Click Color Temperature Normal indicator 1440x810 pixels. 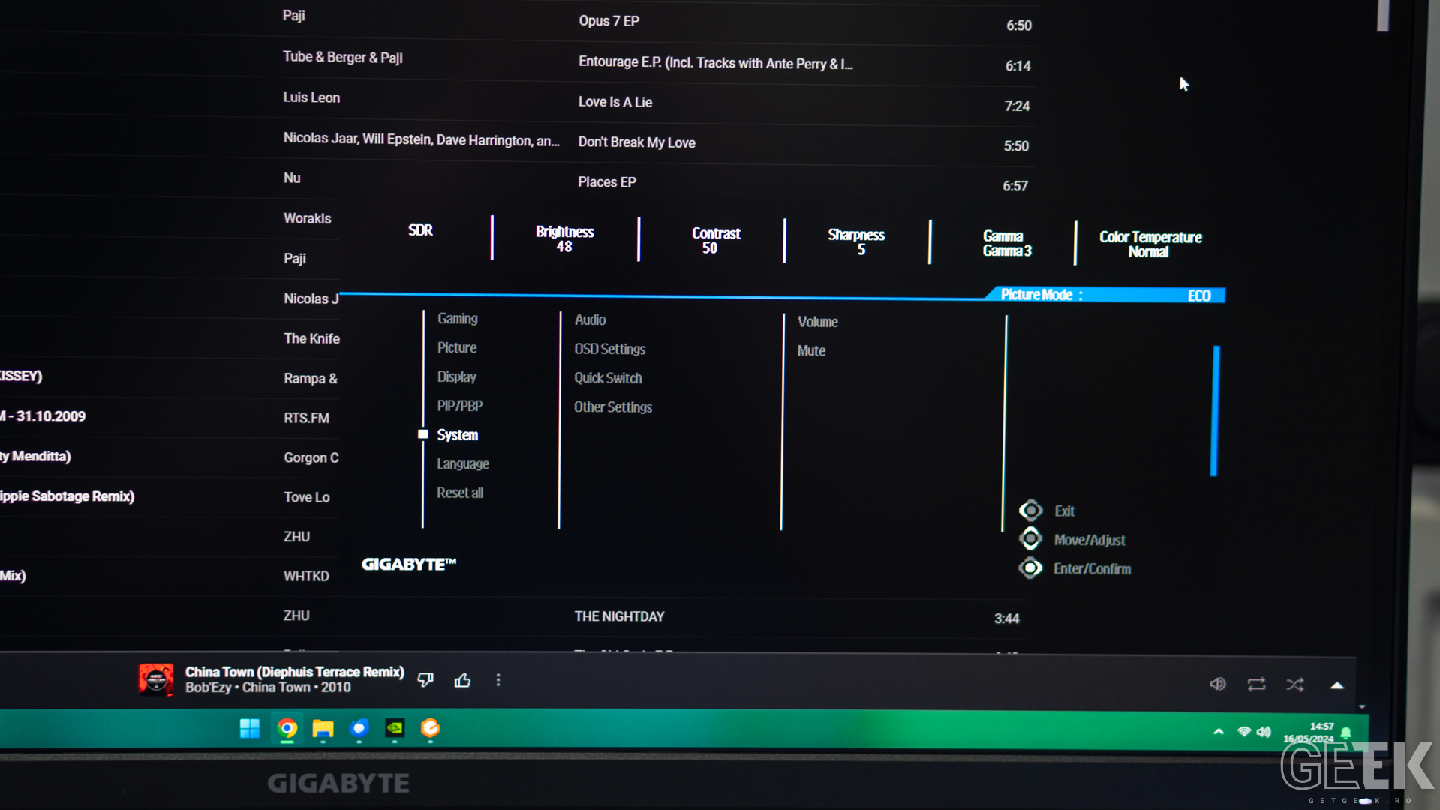pyautogui.click(x=1150, y=244)
